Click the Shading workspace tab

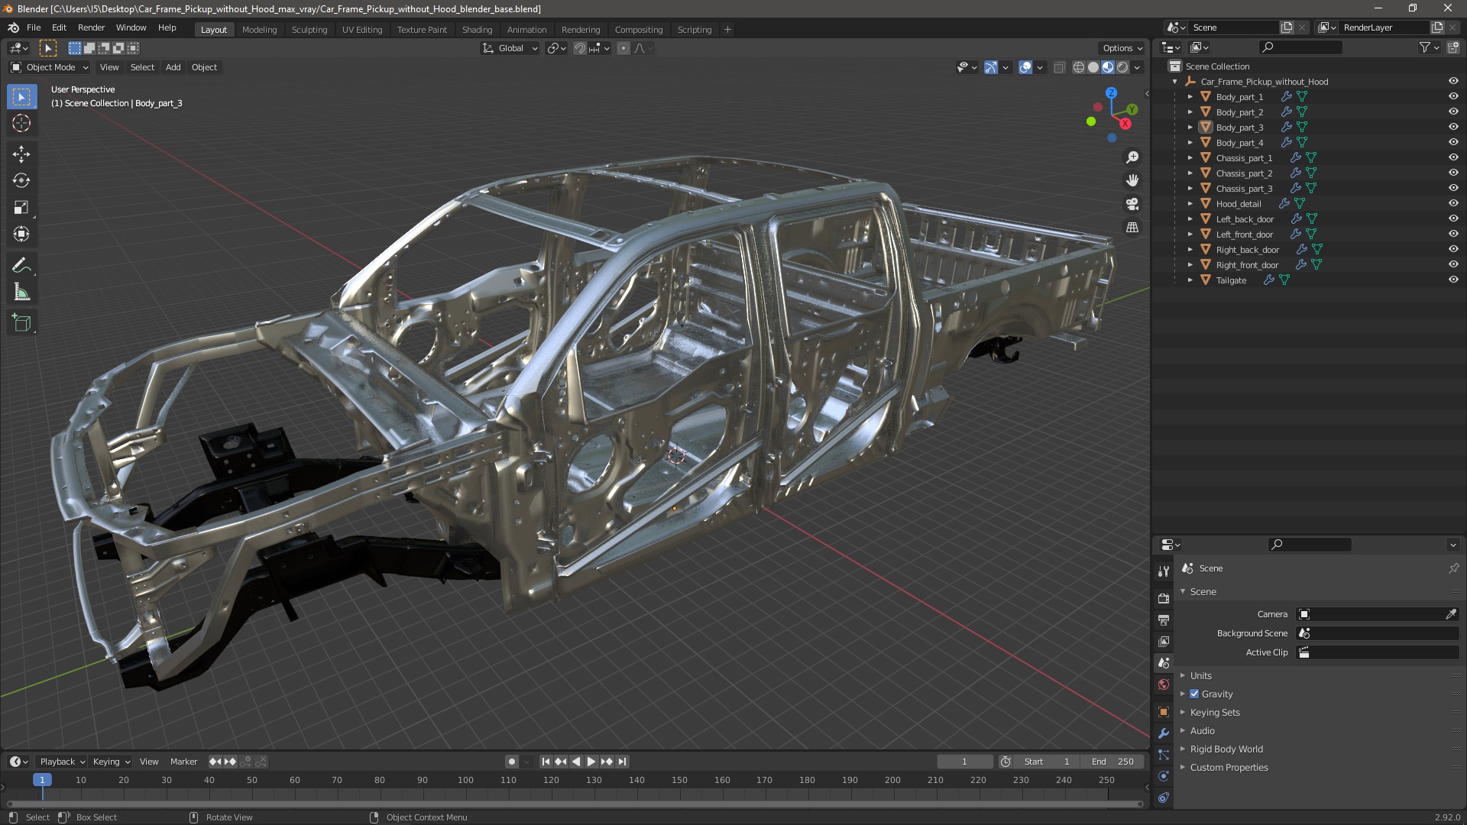coord(475,28)
